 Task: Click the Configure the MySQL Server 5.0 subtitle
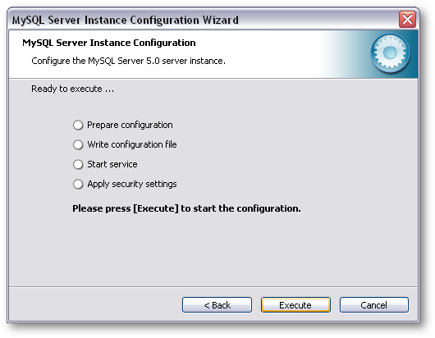pyautogui.click(x=128, y=61)
